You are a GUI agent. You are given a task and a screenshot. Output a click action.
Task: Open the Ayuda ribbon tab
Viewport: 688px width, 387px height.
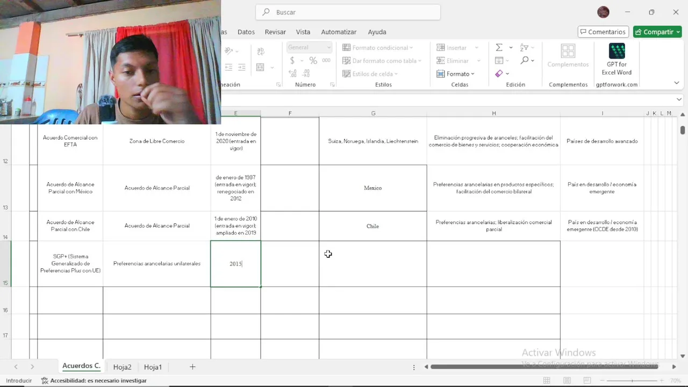[377, 32]
